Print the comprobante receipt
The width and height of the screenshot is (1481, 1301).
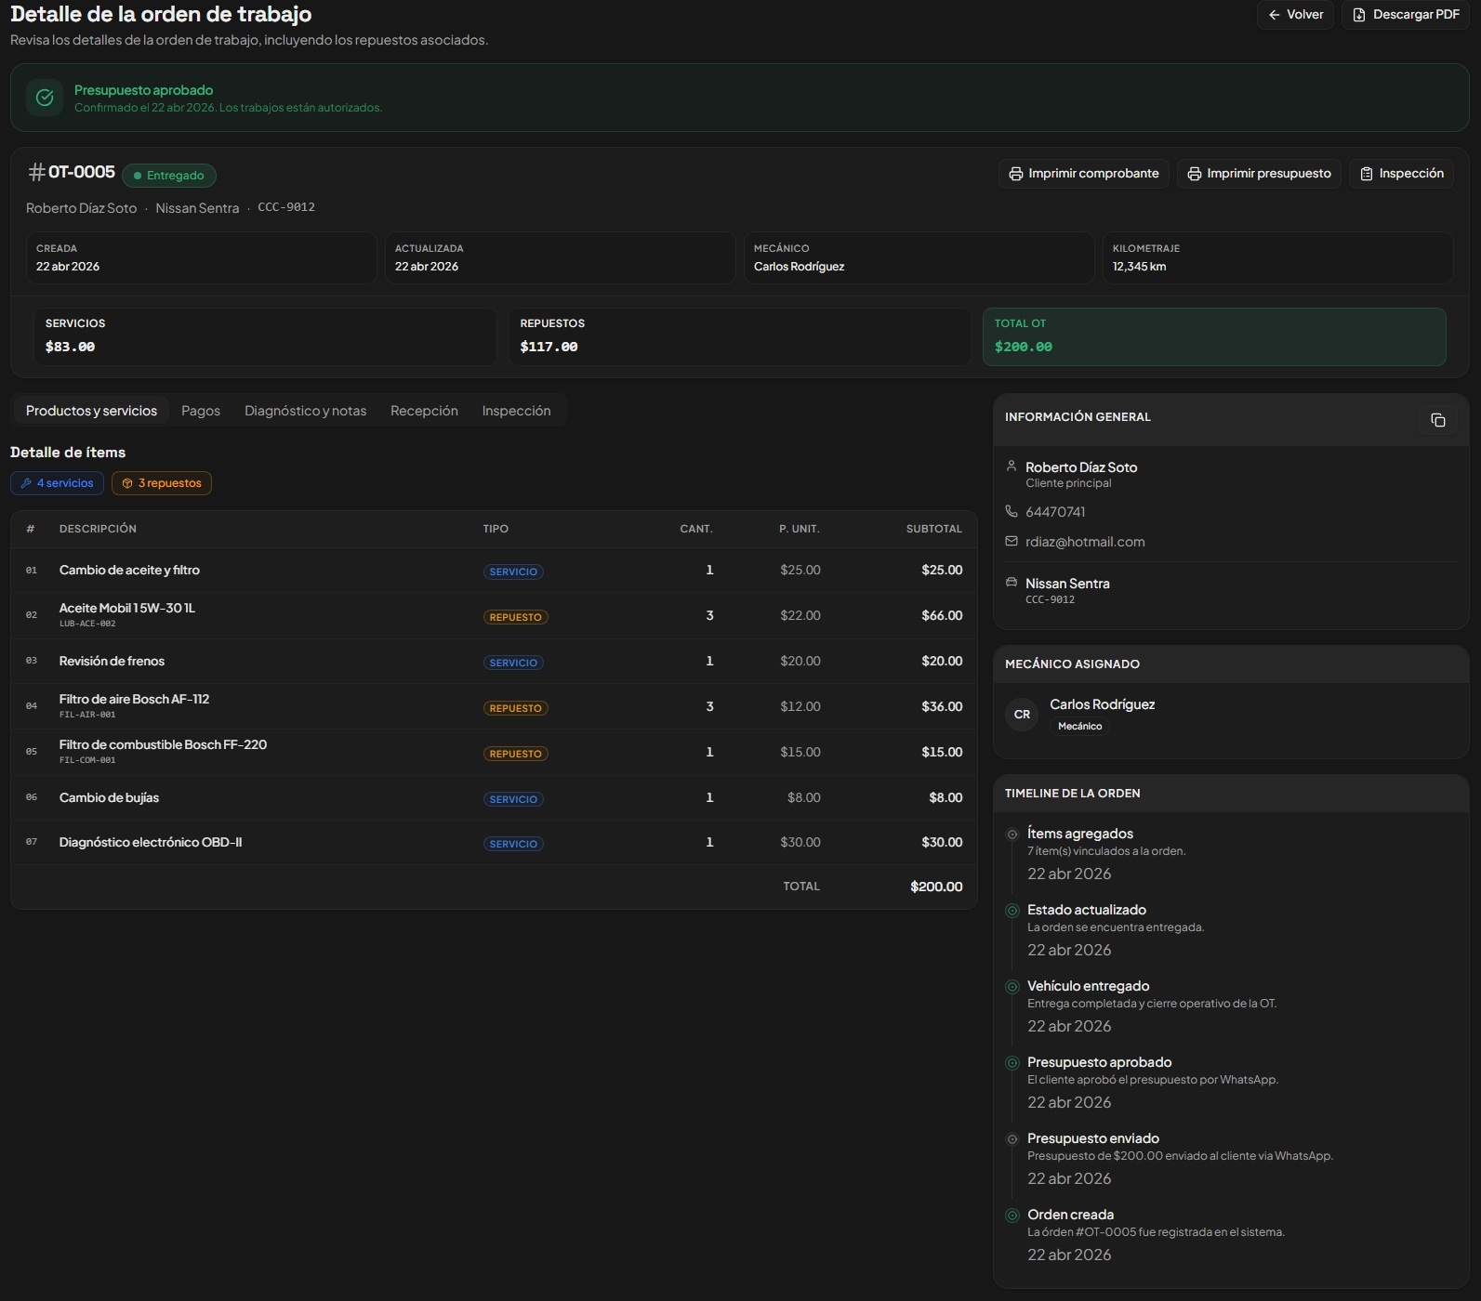coord(1084,174)
